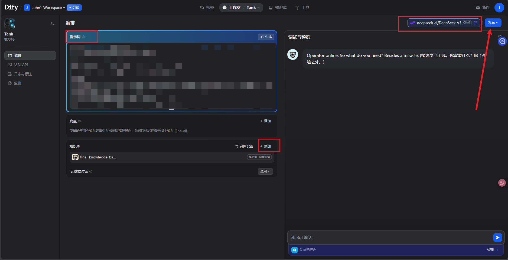Click the help icon next to 元数据过滤
The width and height of the screenshot is (508, 260).
click(91, 171)
